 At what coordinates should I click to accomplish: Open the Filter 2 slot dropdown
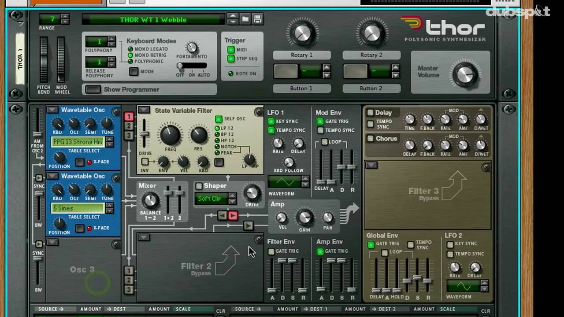[x=144, y=238]
